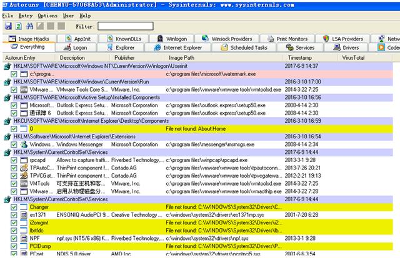Image resolution: width=400 pixels, height=258 pixels.
Task: Switch to the Winlogon tab
Action: tap(172, 39)
